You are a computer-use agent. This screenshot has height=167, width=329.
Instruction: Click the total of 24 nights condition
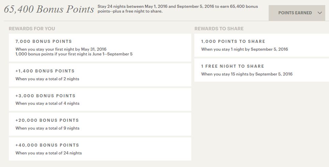(49, 153)
